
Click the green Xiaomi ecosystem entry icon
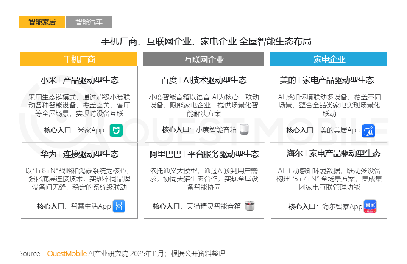tap(116, 130)
